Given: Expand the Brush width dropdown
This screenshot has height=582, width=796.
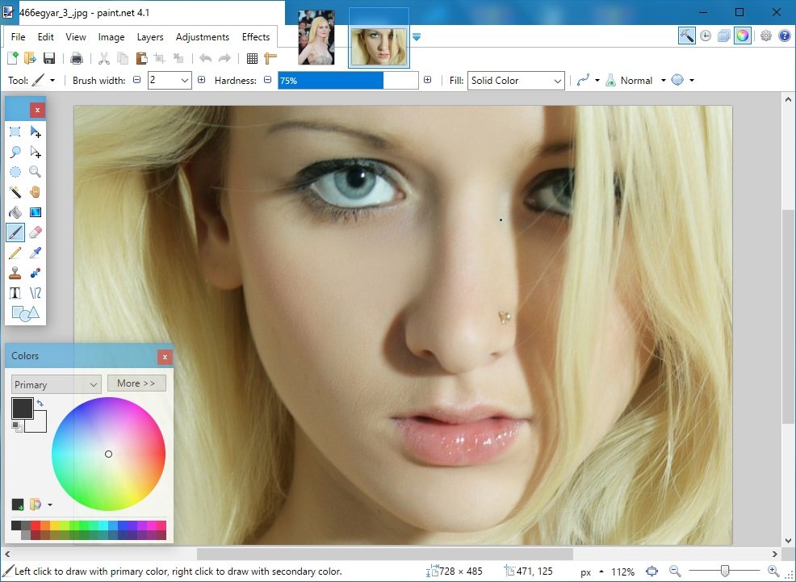Looking at the screenshot, I should (x=185, y=81).
